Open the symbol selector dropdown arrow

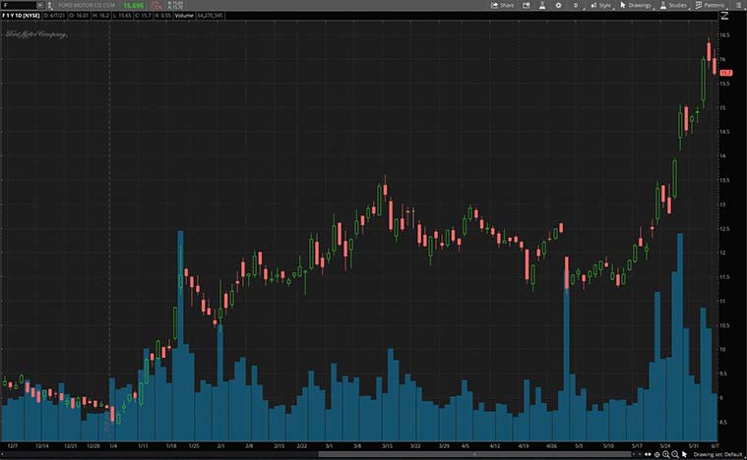click(x=40, y=5)
